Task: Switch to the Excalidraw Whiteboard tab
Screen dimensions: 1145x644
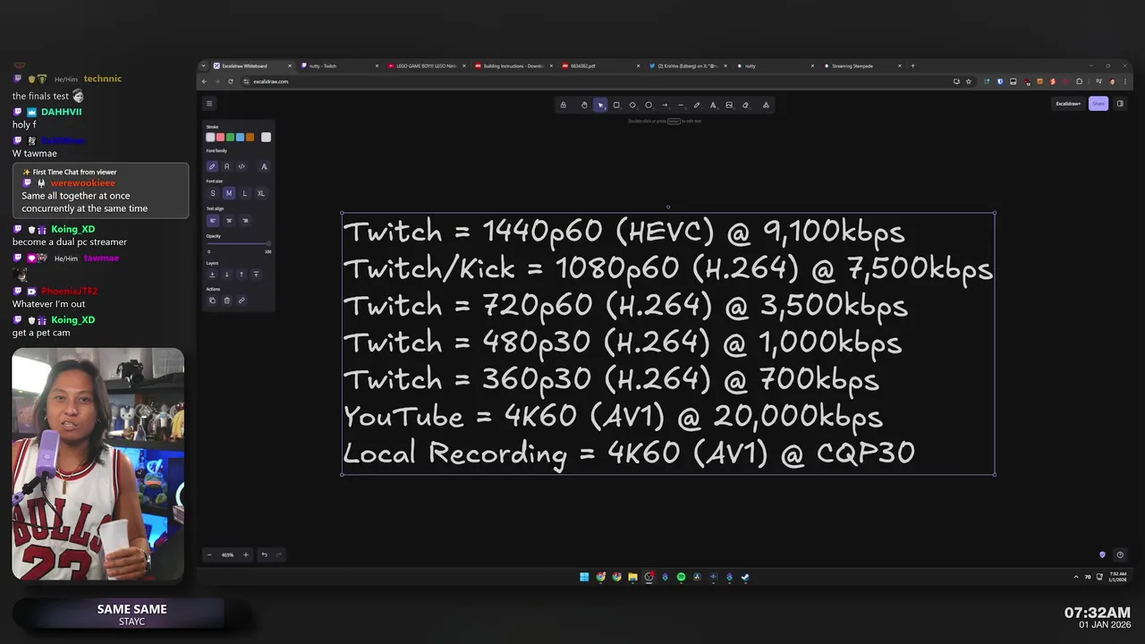Action: 251,65
